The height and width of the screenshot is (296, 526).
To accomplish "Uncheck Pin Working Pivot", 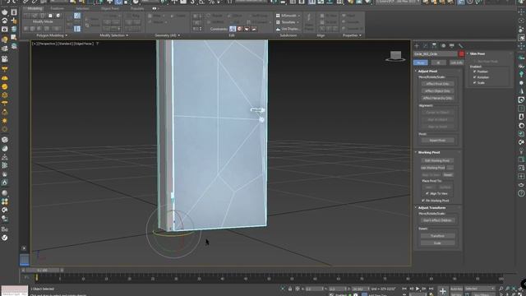I will (x=423, y=201).
